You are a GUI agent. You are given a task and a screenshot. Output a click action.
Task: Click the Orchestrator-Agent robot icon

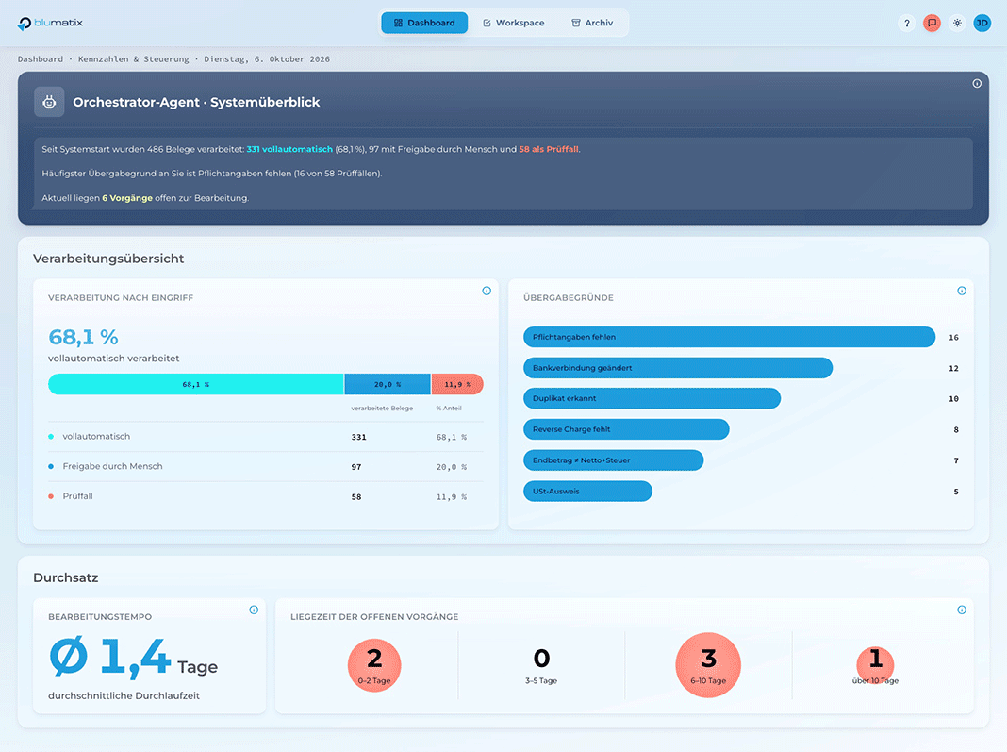point(49,102)
